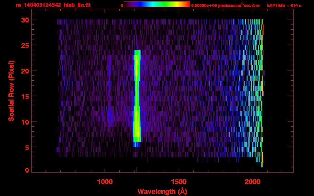Click the y-axis tick label 25
314x196 pixels.
tap(25, 45)
